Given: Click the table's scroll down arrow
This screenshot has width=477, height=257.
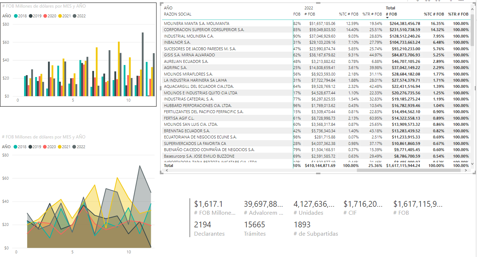Looking at the screenshot, I should point(472,164).
